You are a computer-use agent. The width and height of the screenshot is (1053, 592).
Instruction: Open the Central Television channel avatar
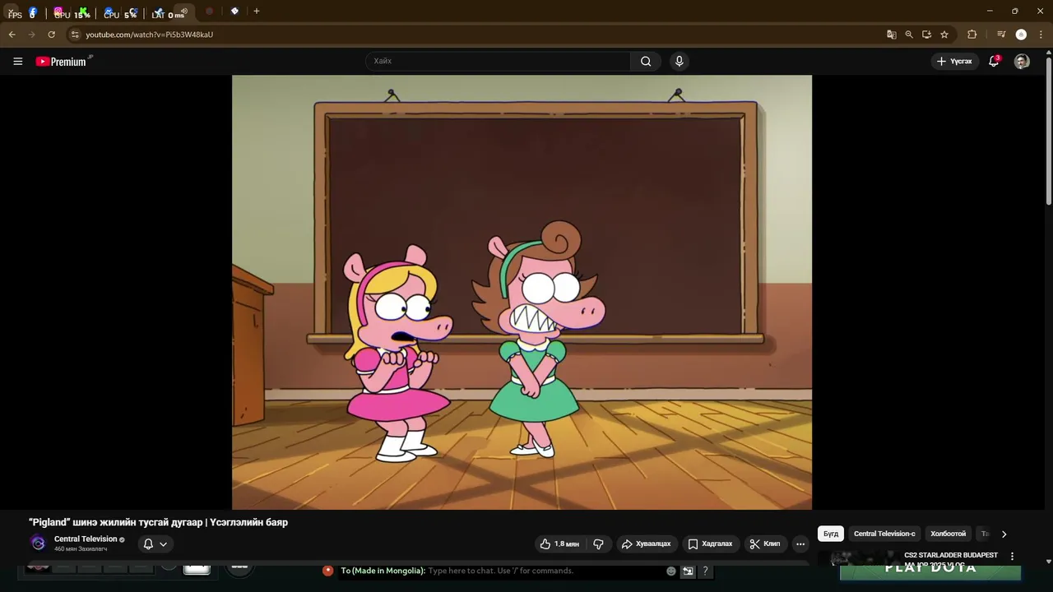click(x=38, y=543)
